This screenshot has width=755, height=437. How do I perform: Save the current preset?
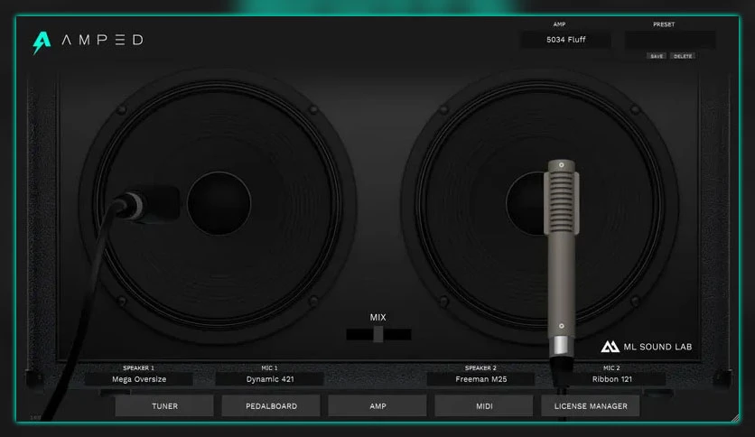coord(657,56)
